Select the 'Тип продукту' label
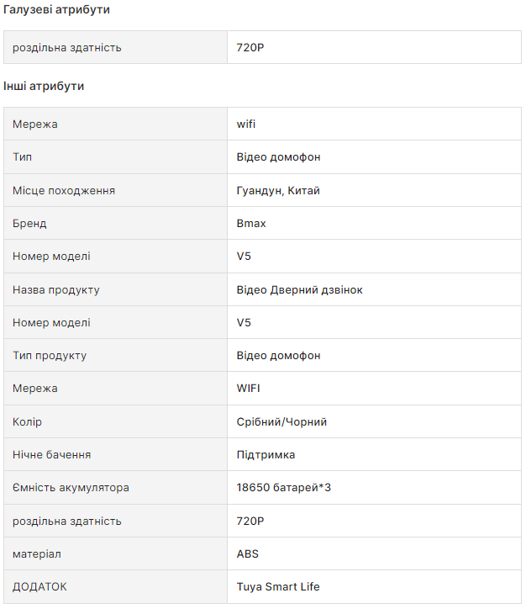The width and height of the screenshot is (526, 609). 50,356
